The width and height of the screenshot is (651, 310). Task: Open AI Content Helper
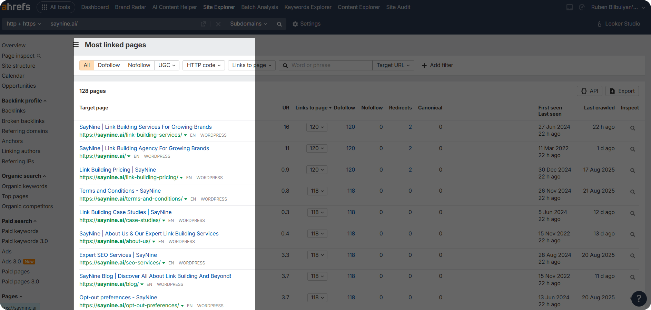(x=175, y=7)
